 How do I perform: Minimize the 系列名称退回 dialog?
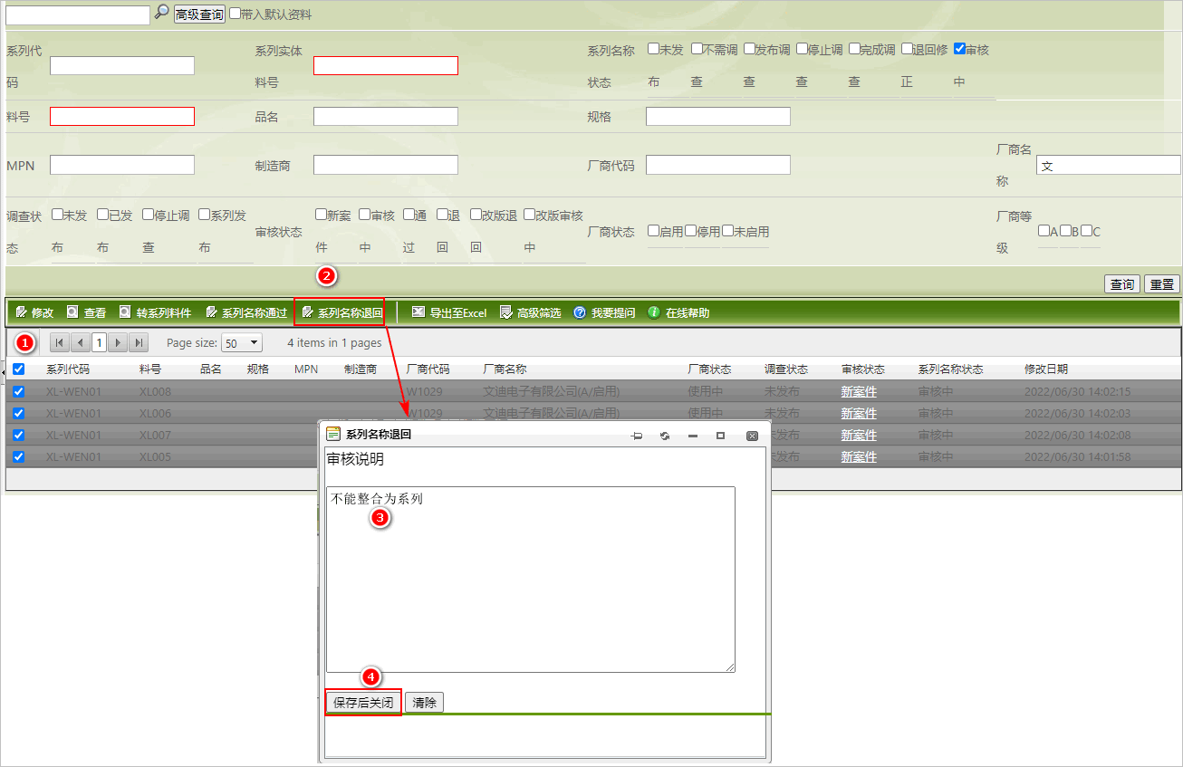tap(693, 436)
